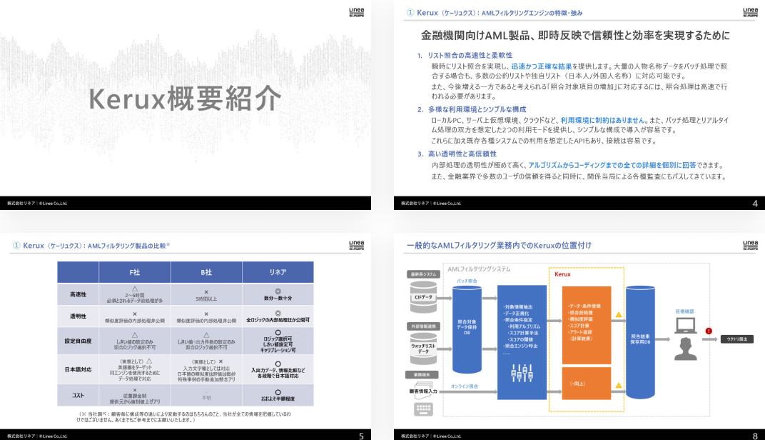Viewport: 765px width, 440px height.
Task: Select the 日本語対応 row label
Action: [x=78, y=369]
